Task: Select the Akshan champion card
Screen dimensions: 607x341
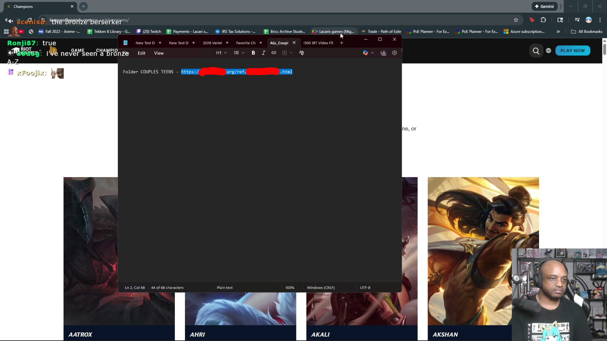Action: tap(483, 259)
